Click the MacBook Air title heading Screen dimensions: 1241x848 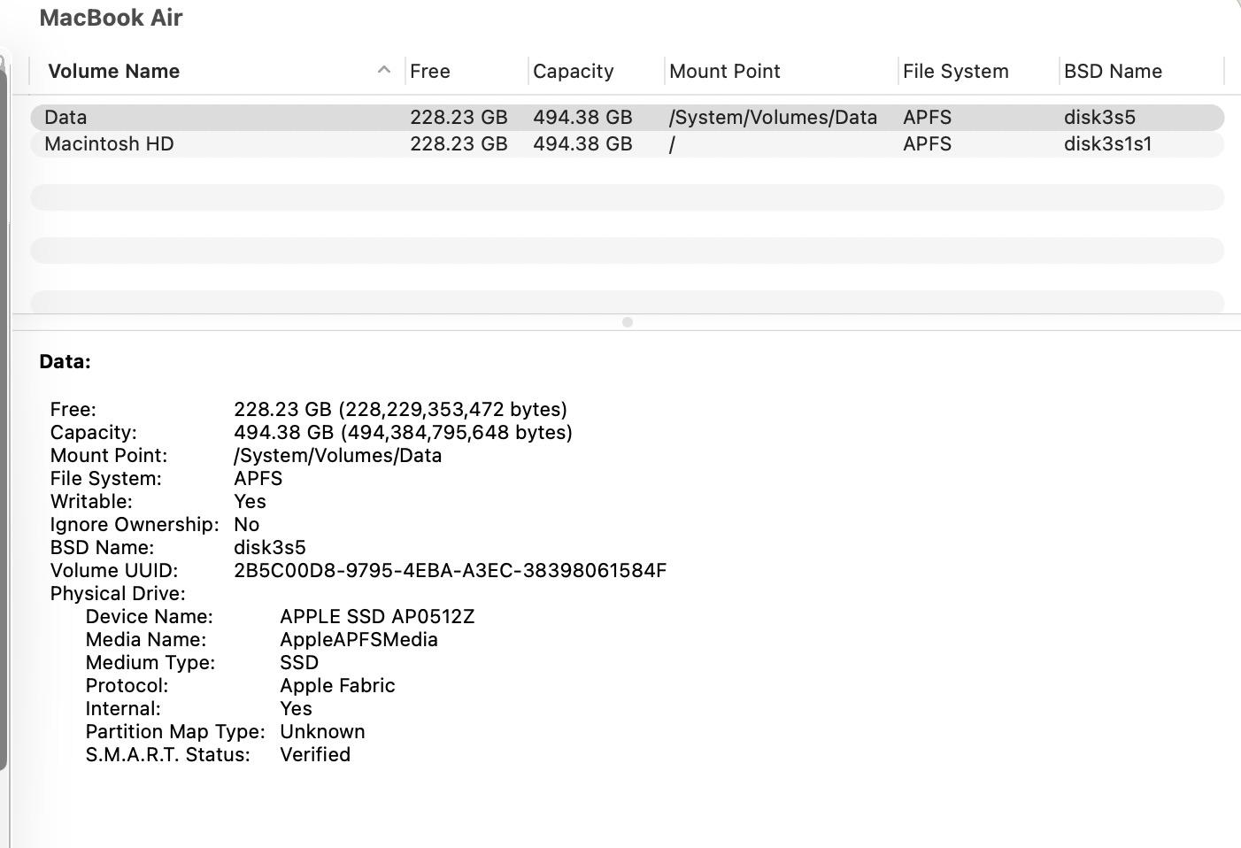(x=111, y=18)
